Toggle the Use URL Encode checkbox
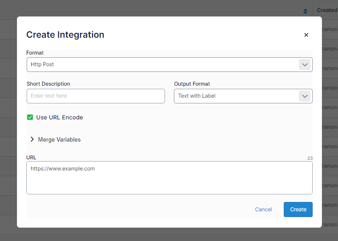This screenshot has width=338, height=241. pos(30,118)
